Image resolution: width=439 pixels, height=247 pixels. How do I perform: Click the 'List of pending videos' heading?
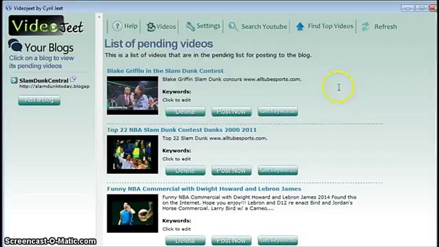[x=159, y=44]
